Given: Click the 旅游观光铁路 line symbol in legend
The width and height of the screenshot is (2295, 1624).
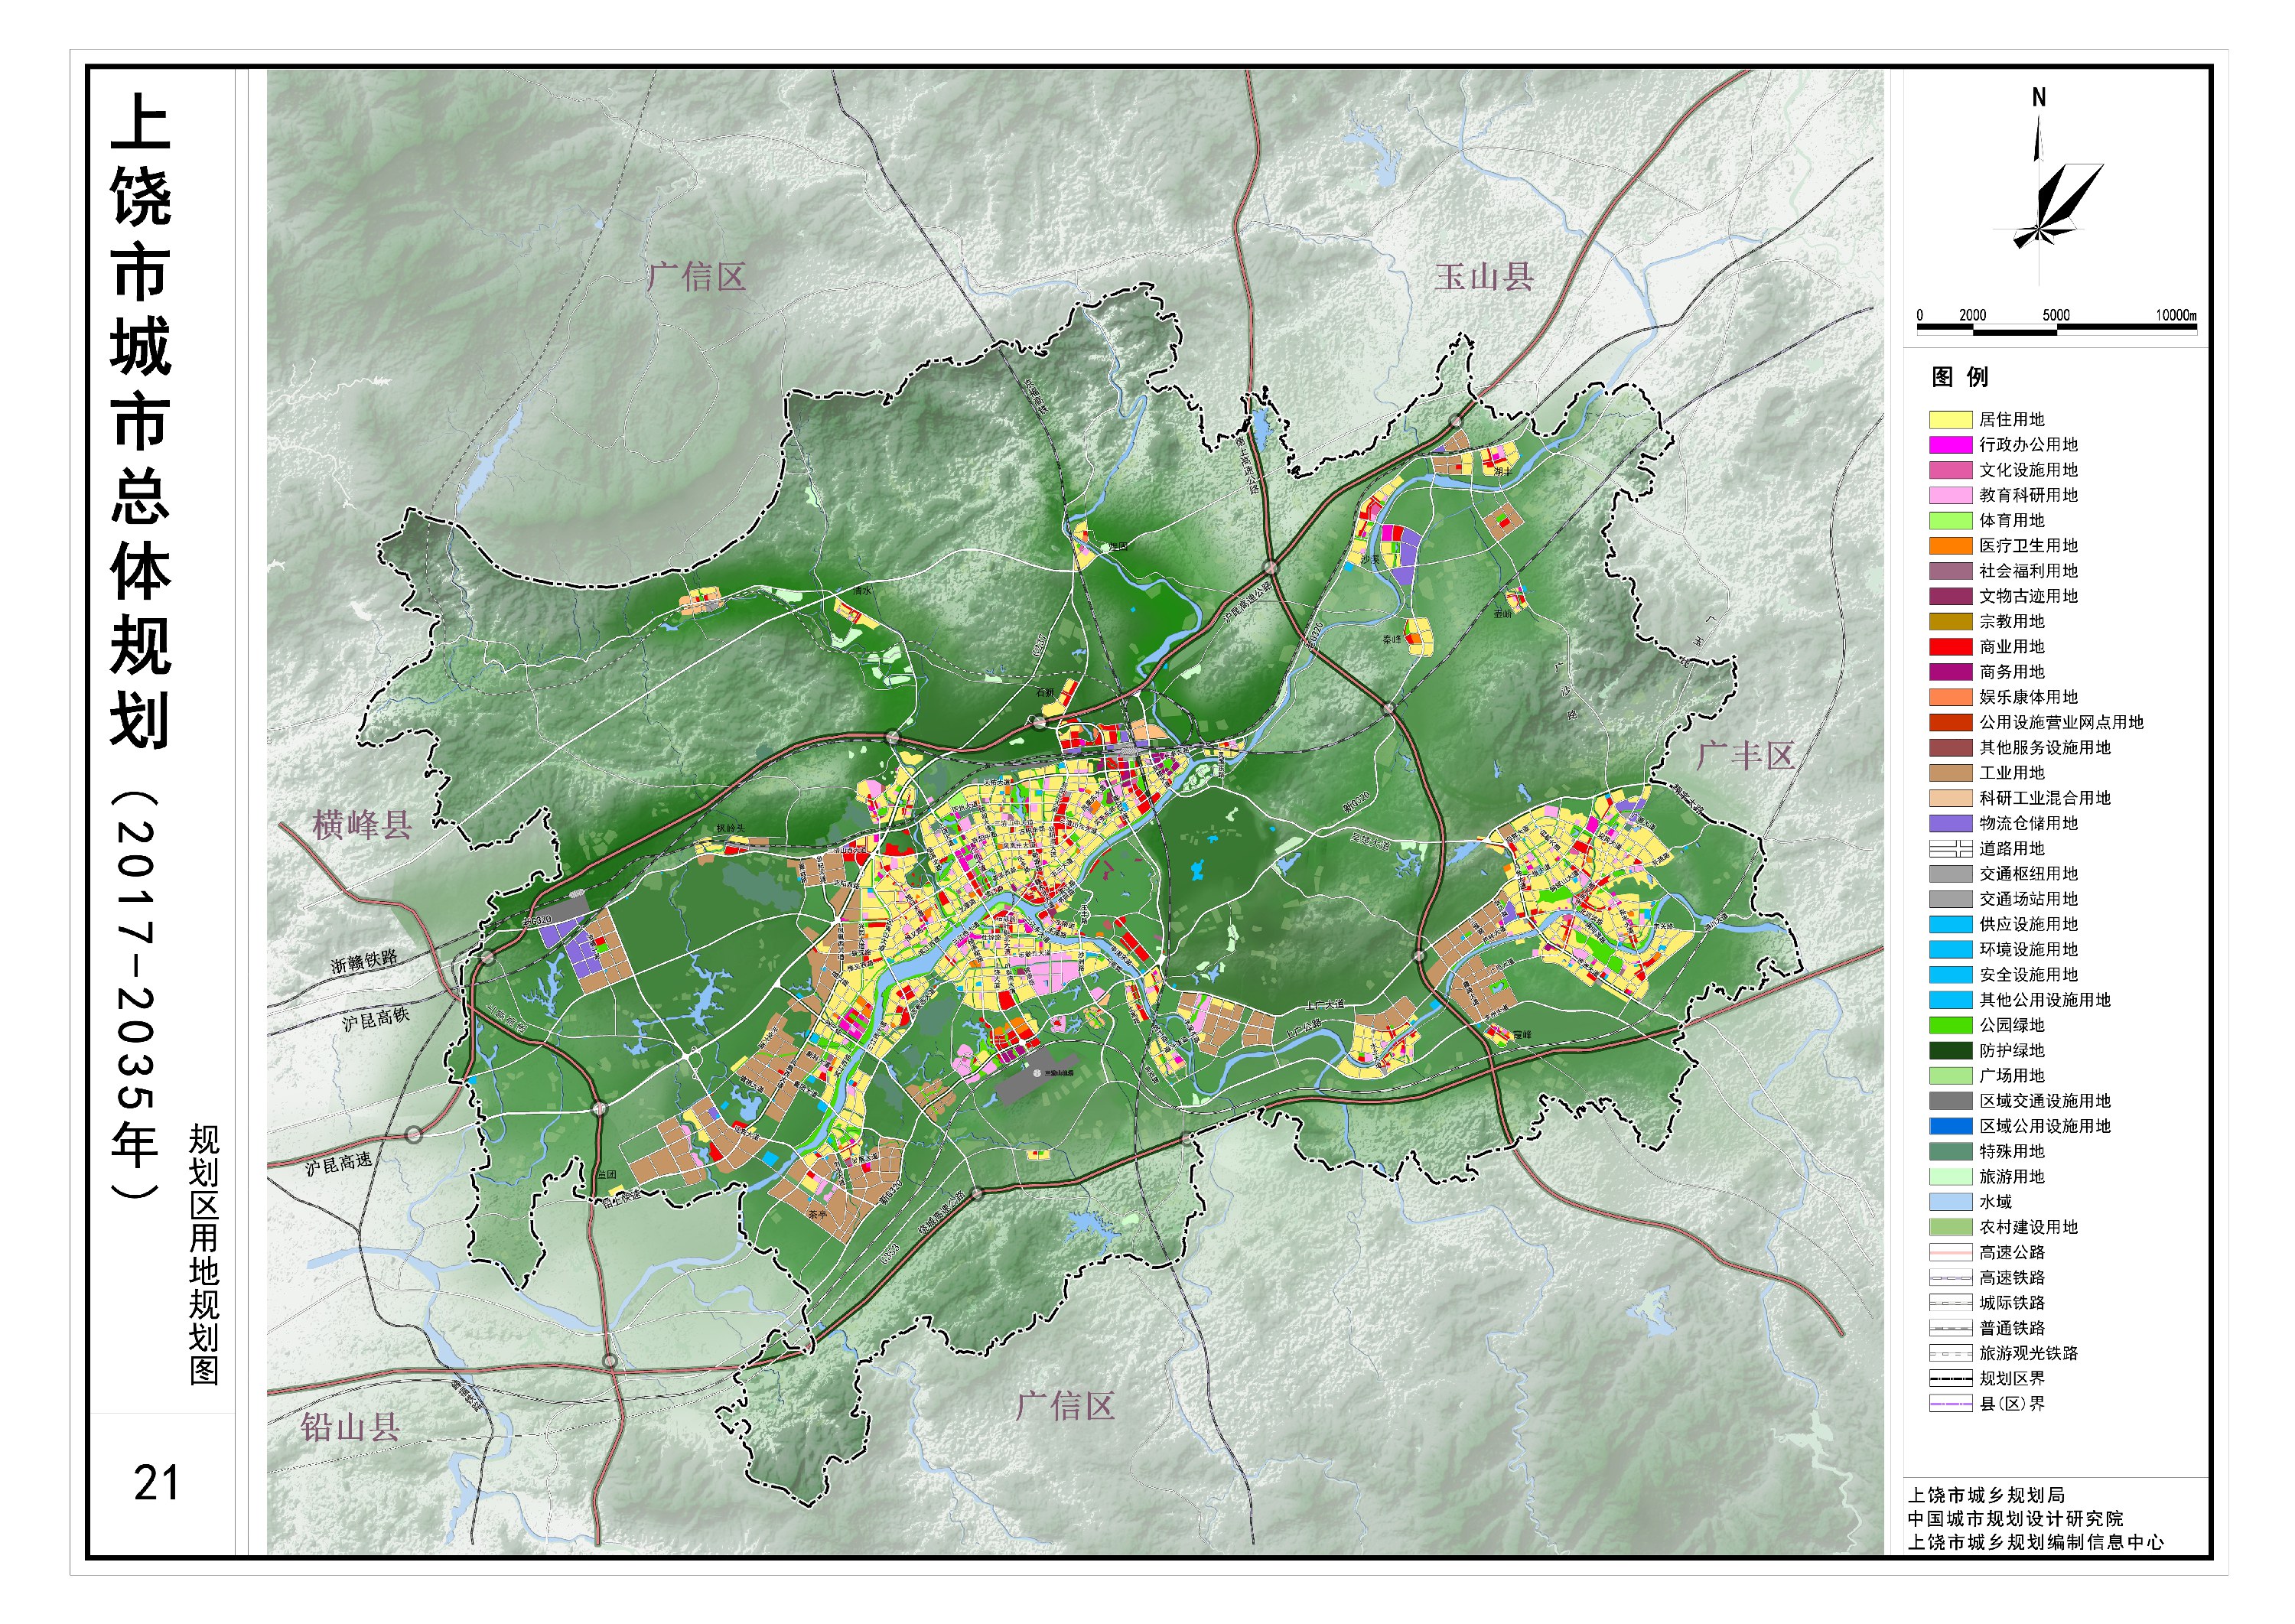Looking at the screenshot, I should [1949, 1353].
